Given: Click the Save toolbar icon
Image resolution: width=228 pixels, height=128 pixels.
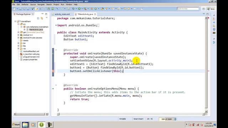Looking at the screenshot, I should (x=20, y=9).
